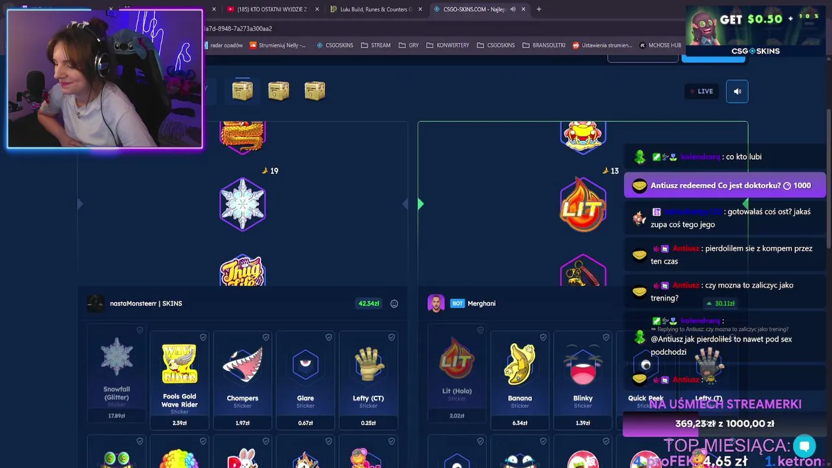Click the shield icon on Snowfall (Glitter) card

point(140,330)
